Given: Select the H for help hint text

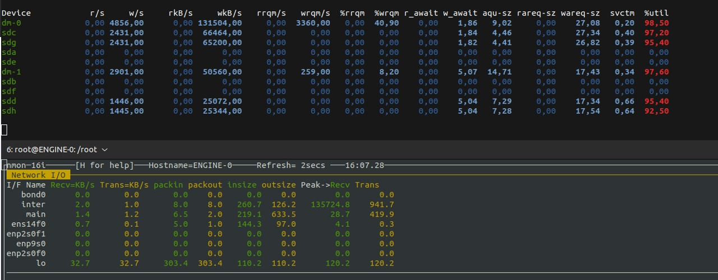Looking at the screenshot, I should click(x=104, y=165).
